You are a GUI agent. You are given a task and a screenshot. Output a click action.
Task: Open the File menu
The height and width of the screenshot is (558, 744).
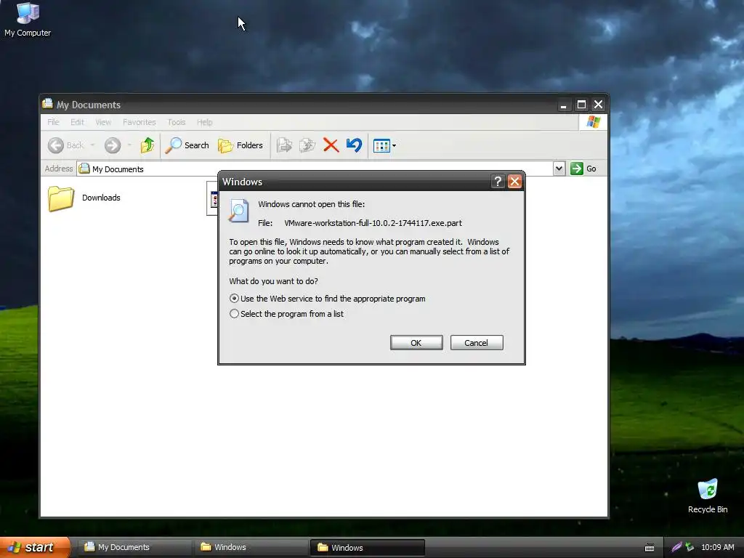tap(53, 122)
